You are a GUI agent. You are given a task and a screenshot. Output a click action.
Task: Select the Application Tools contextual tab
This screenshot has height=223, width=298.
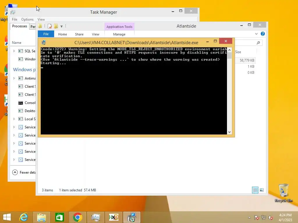coord(119,27)
